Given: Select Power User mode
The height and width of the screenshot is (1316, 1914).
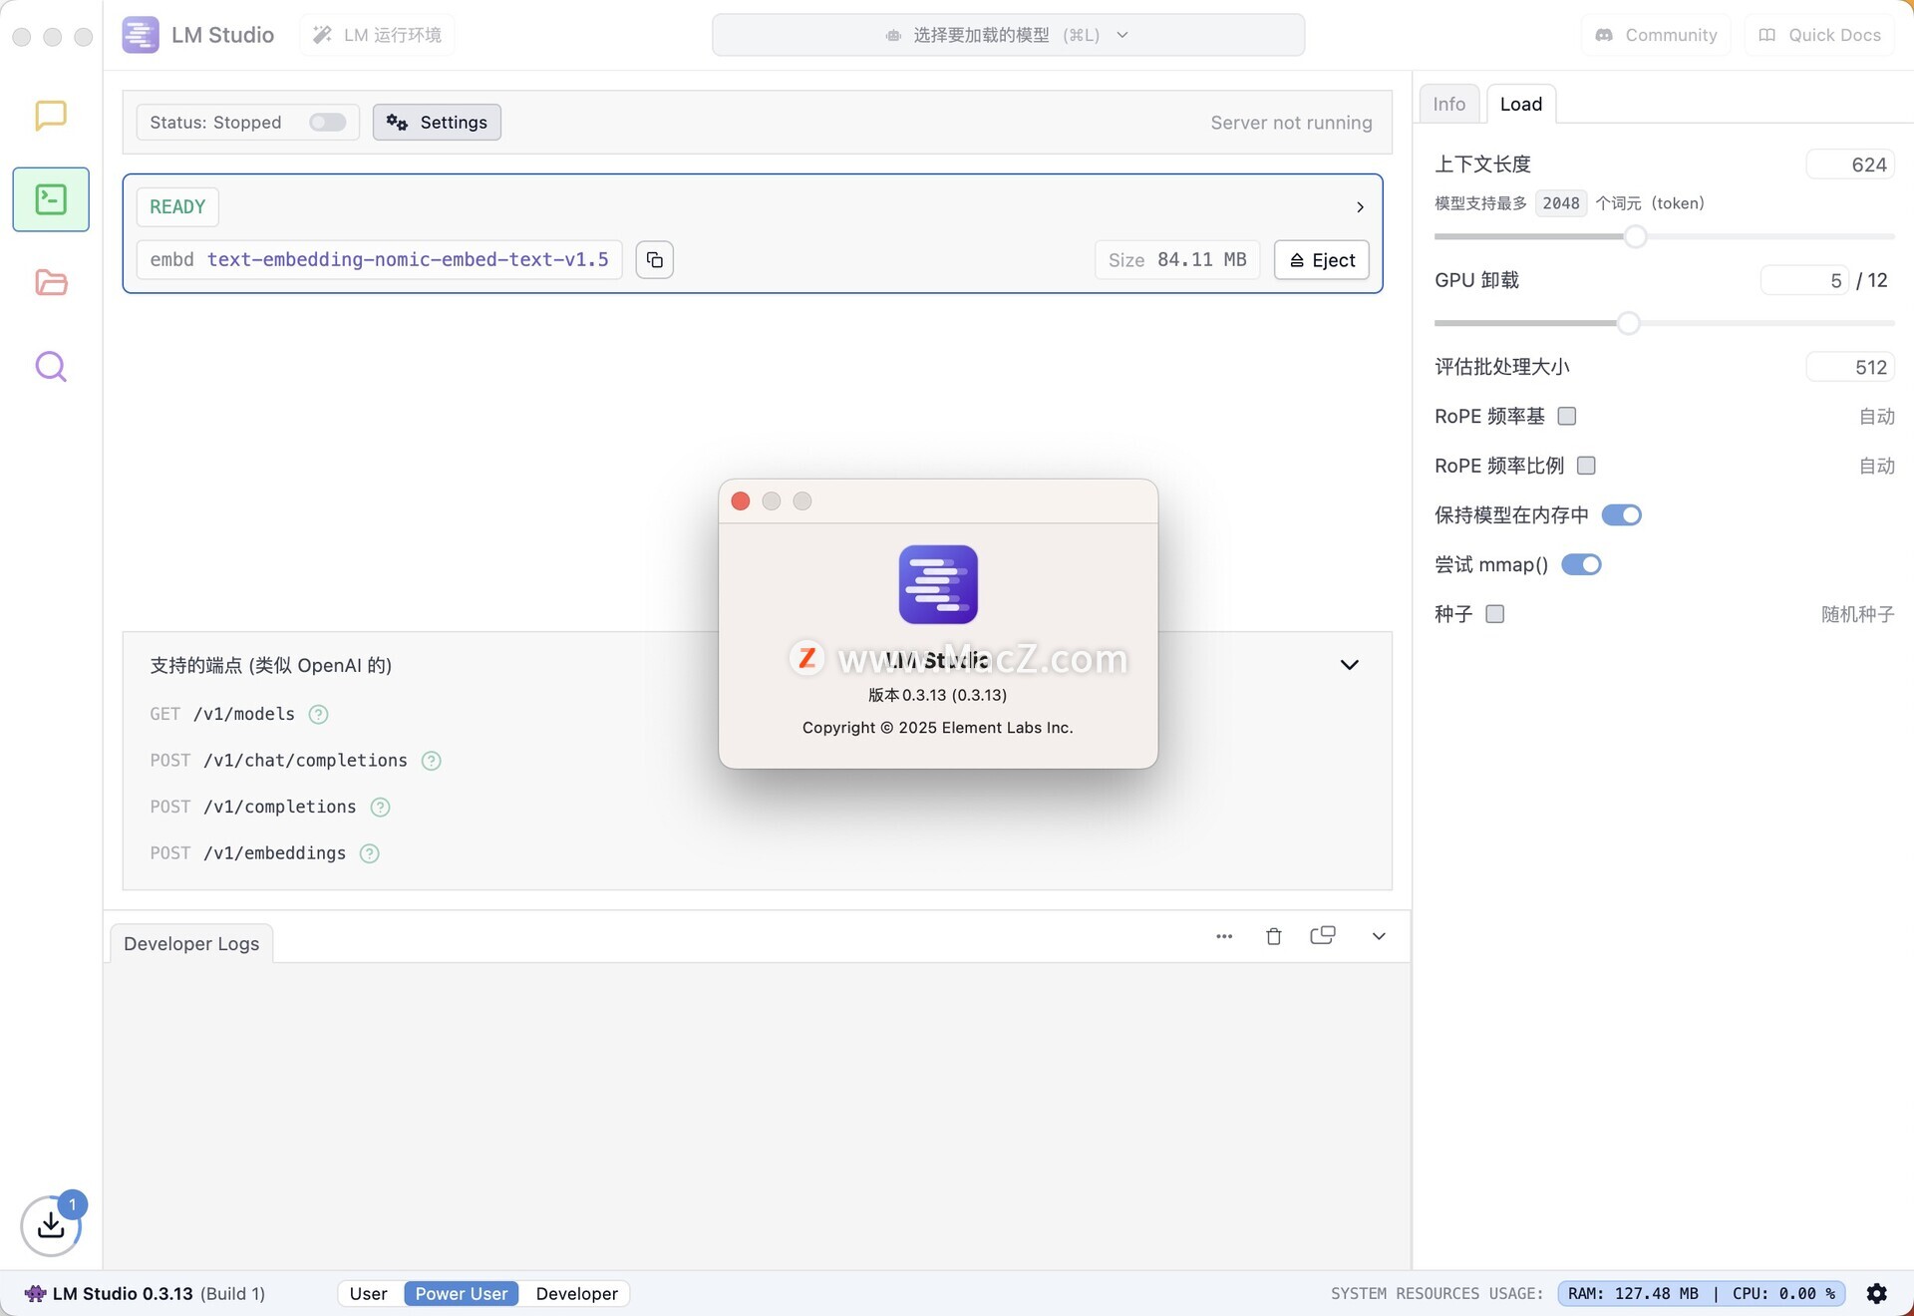Looking at the screenshot, I should (x=461, y=1293).
